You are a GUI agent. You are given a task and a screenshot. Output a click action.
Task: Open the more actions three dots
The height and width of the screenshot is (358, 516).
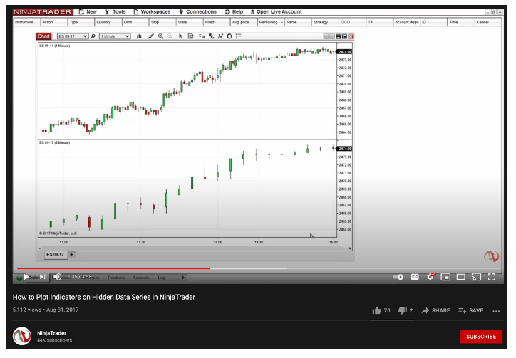(x=496, y=310)
